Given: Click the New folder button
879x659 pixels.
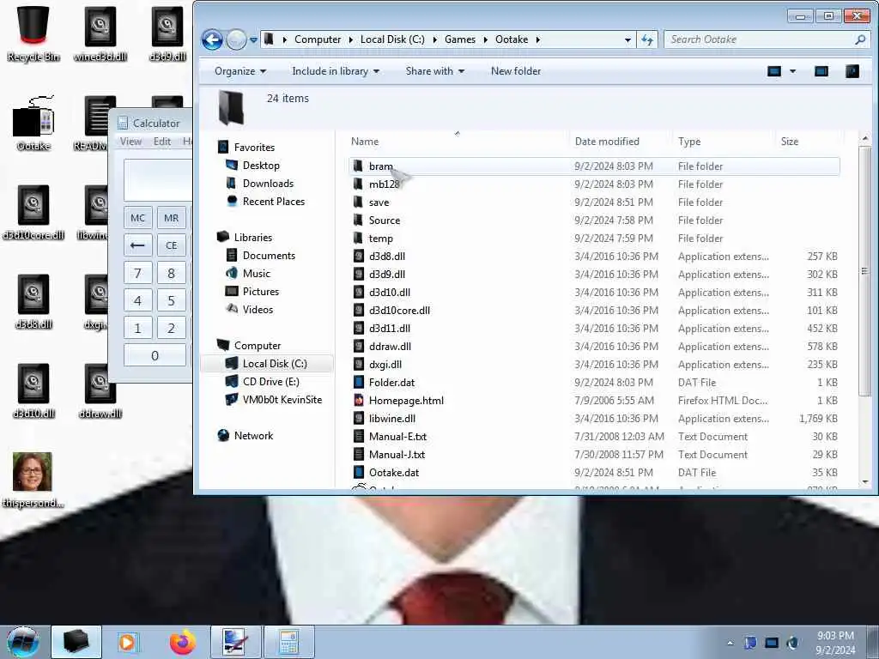Looking at the screenshot, I should [516, 71].
